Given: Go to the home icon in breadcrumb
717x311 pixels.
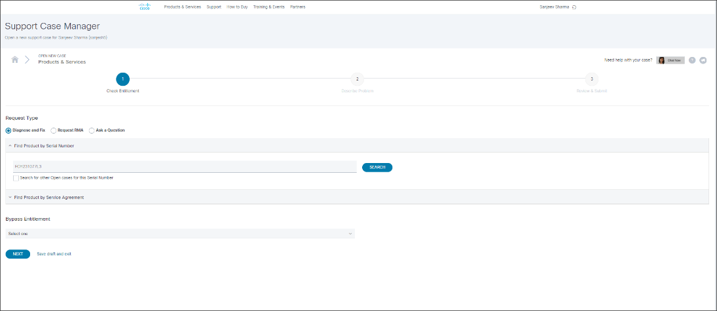Looking at the screenshot, I should pyautogui.click(x=15, y=60).
